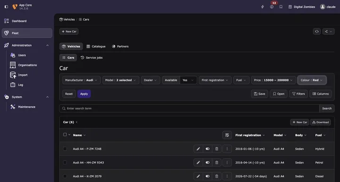This screenshot has width=340, height=182.
Task: Click the Columns button
Action: [321, 94]
